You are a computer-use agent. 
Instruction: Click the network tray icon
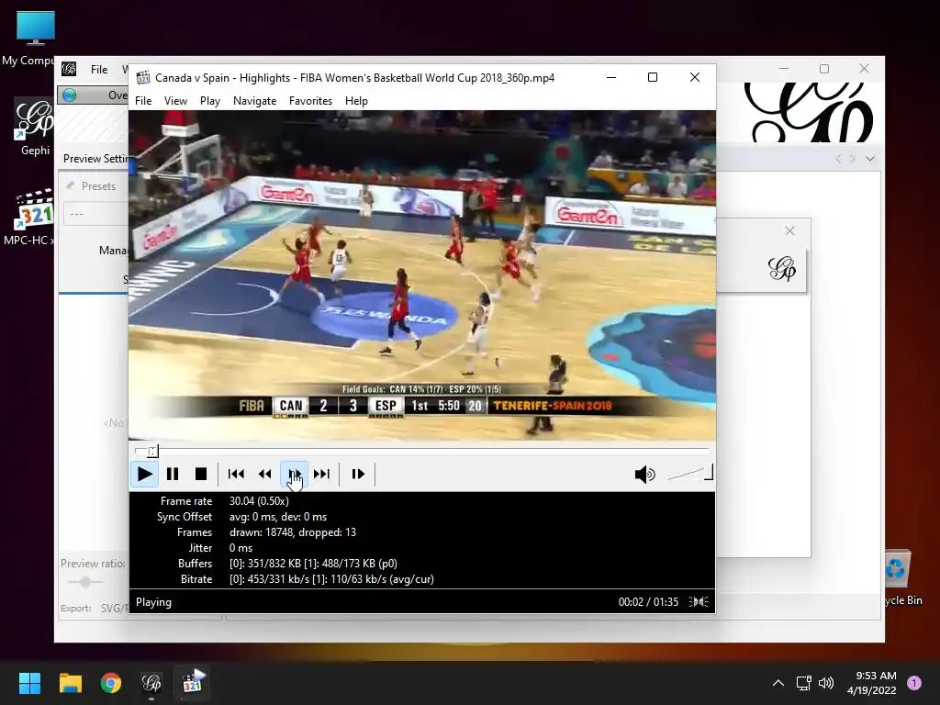pyautogui.click(x=803, y=683)
